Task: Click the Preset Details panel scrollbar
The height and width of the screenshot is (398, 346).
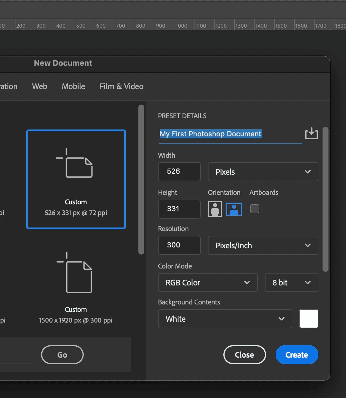Action: pos(326,199)
